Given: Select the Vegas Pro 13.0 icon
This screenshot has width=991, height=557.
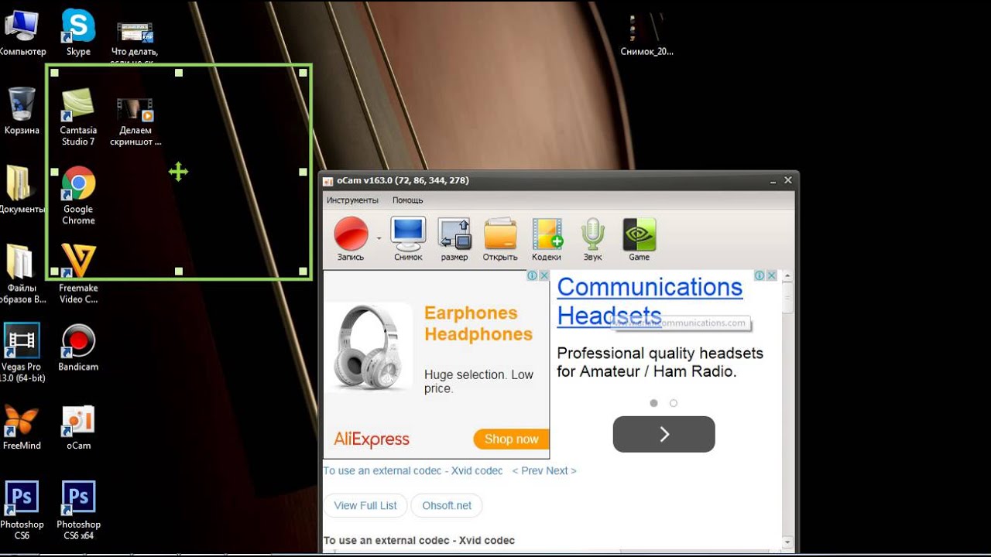Looking at the screenshot, I should point(22,353).
